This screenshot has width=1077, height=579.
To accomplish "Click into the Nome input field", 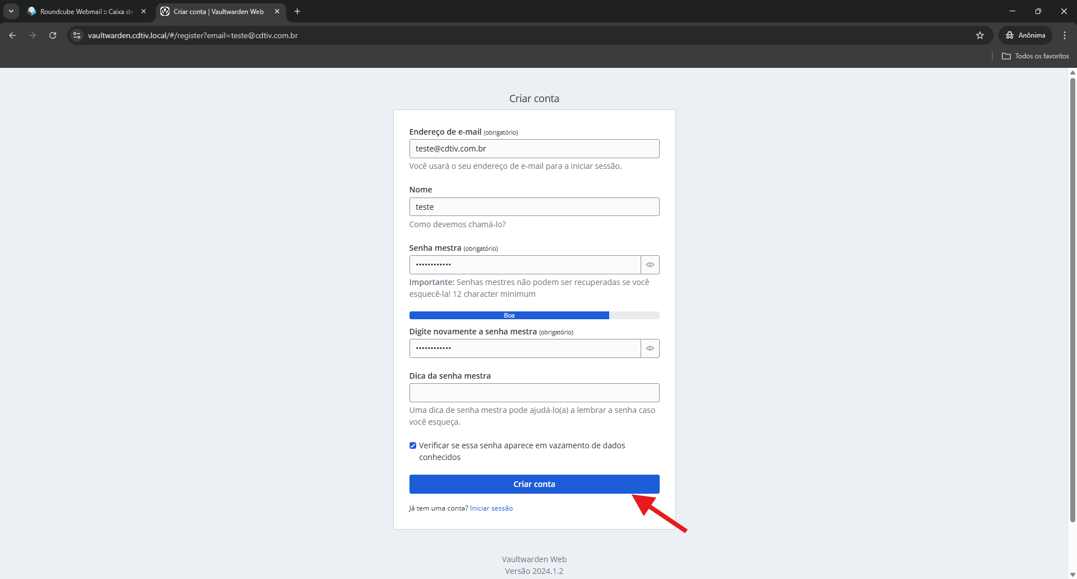I will click(533, 207).
